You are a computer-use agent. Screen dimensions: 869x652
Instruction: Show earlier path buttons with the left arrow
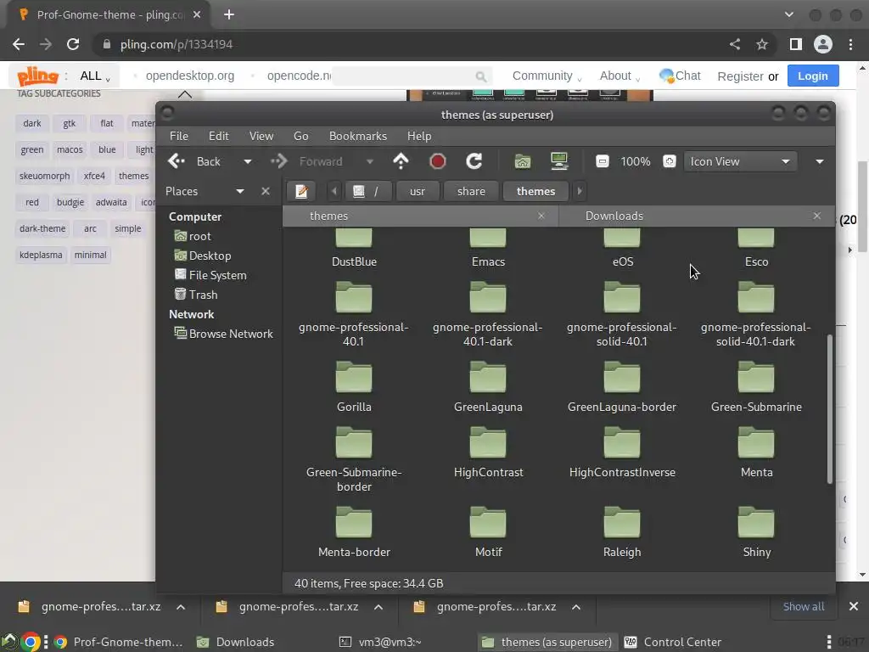334,191
